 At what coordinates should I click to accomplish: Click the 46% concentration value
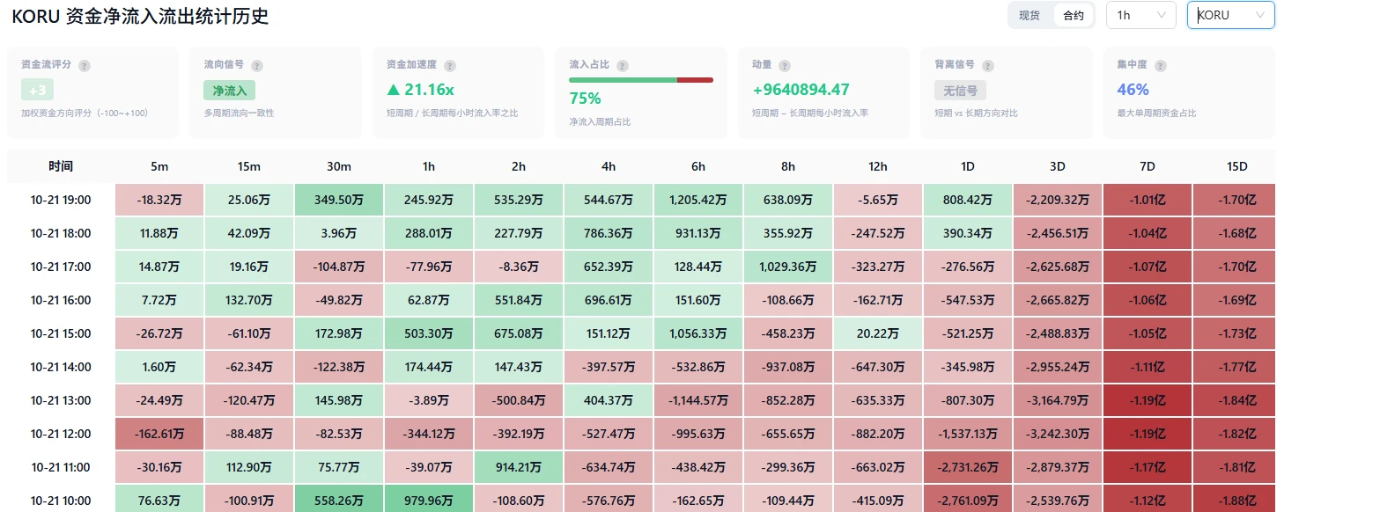[1133, 90]
